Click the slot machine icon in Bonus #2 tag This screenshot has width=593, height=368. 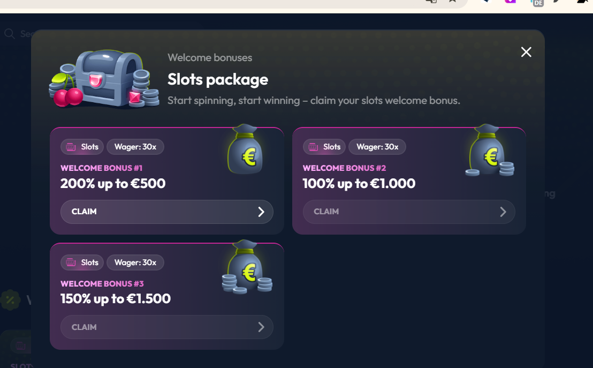pyautogui.click(x=313, y=147)
